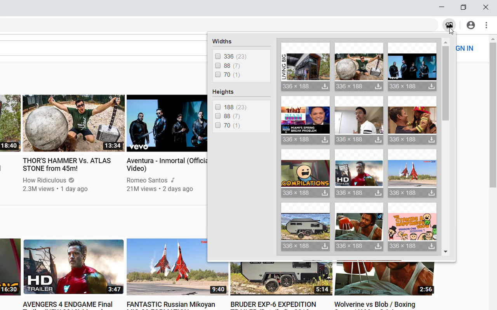Minimize the Chrome window

(441, 7)
